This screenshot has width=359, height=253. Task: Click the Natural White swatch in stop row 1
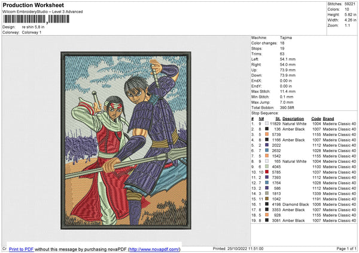click(267, 124)
